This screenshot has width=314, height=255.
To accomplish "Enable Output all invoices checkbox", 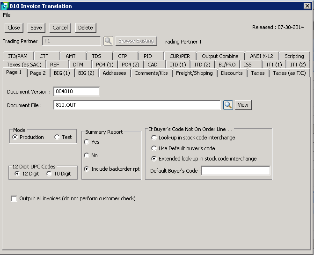I will pyautogui.click(x=14, y=198).
